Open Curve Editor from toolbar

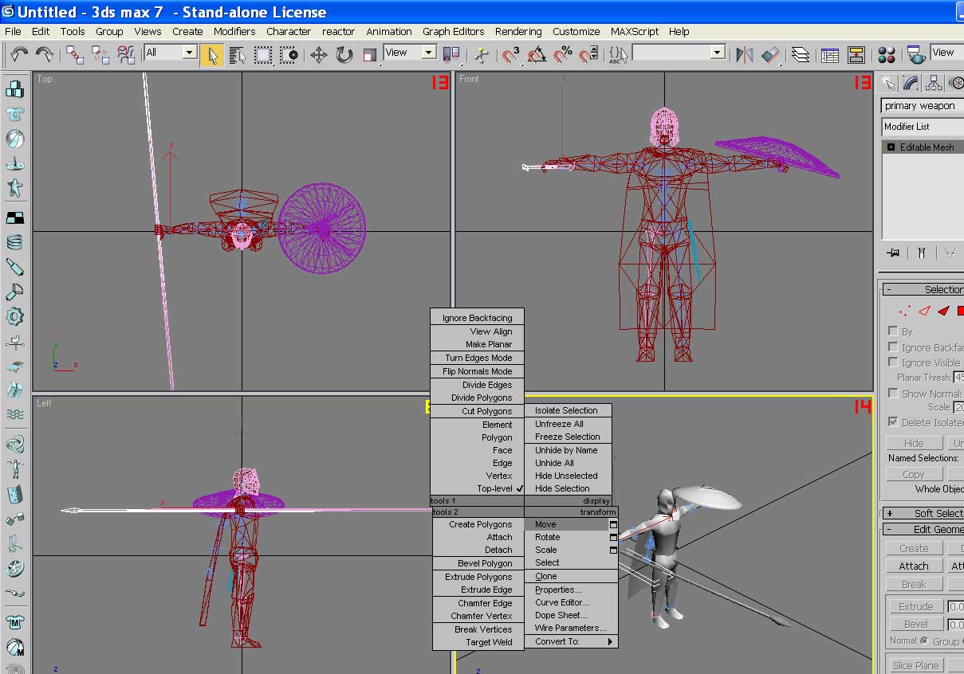click(x=830, y=54)
